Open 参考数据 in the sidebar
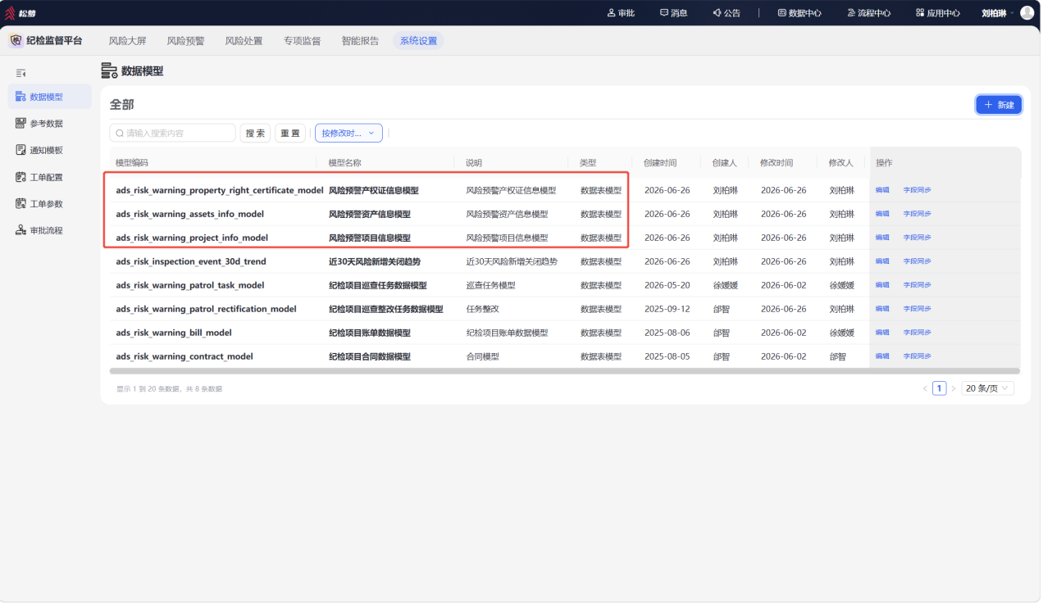This screenshot has height=603, width=1043. click(49, 124)
